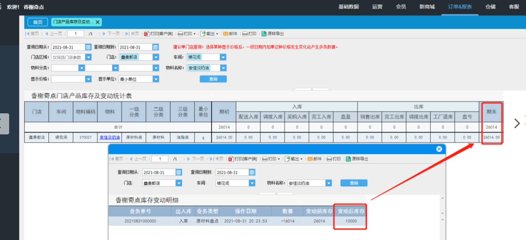Click the right arrow to view the next image

click(517, 123)
